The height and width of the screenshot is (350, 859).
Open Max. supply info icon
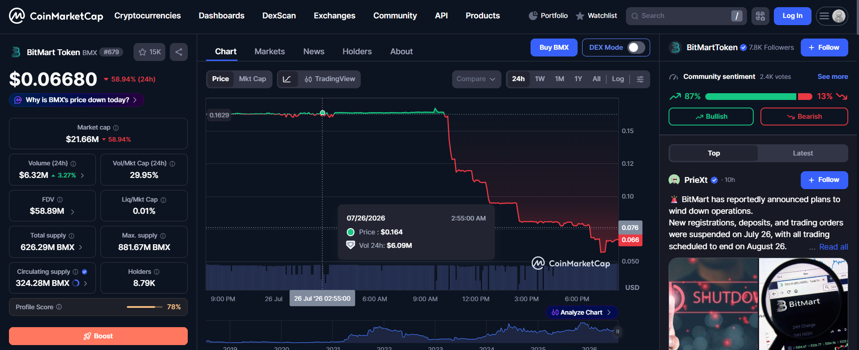point(163,236)
